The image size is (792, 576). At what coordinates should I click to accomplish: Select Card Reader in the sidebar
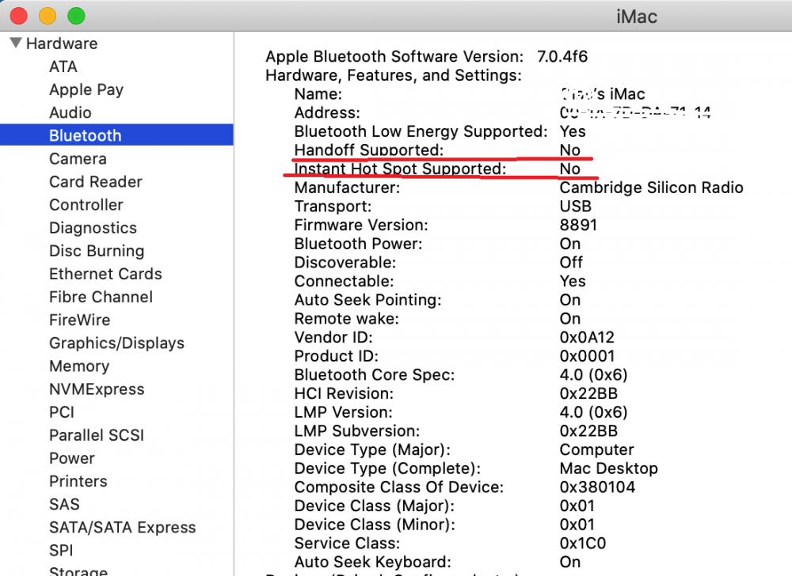[x=96, y=181]
